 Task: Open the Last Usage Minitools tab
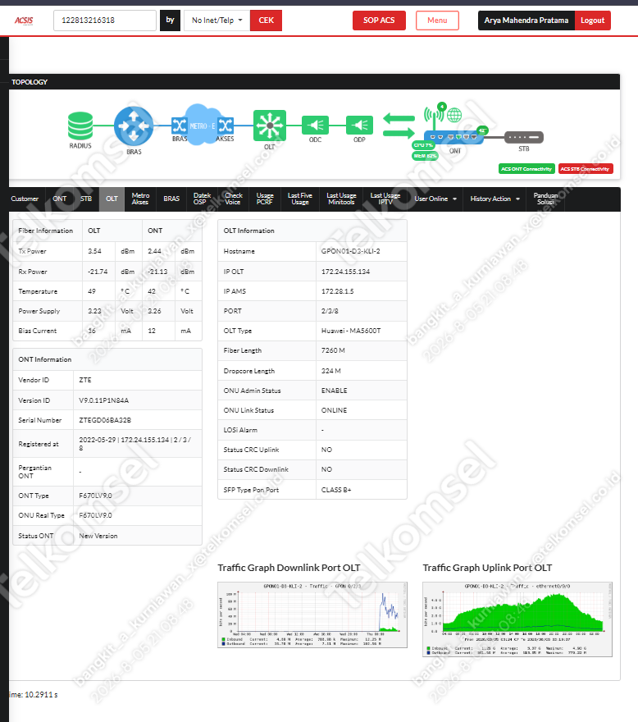click(341, 199)
